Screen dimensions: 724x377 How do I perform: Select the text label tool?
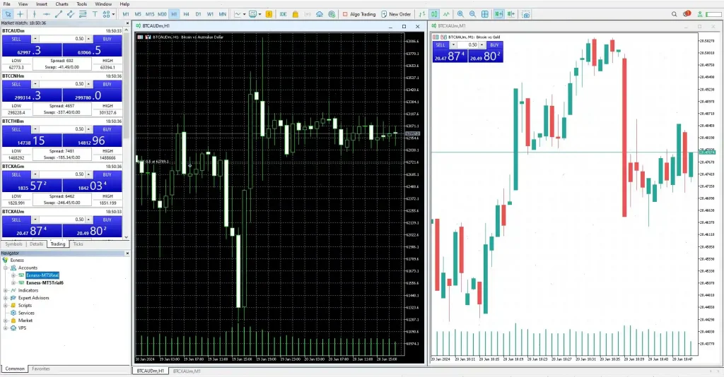pyautogui.click(x=95, y=14)
